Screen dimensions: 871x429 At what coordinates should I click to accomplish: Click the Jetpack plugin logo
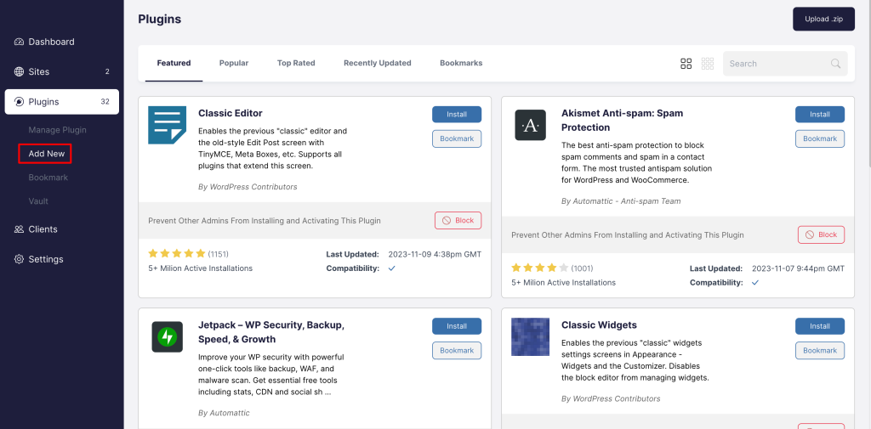tap(168, 337)
